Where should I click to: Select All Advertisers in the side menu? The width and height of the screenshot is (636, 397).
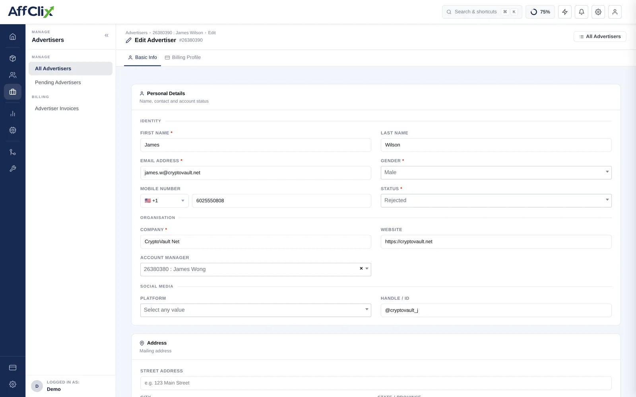point(70,69)
